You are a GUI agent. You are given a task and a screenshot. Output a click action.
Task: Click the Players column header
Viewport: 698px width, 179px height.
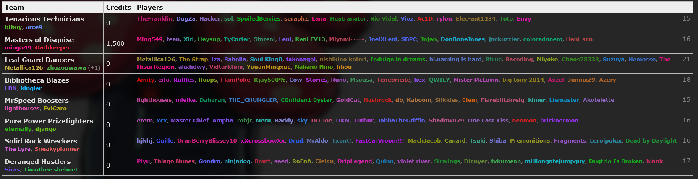(x=413, y=7)
